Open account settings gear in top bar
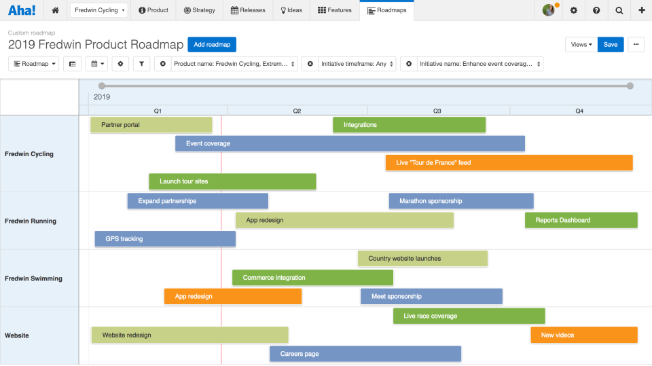This screenshot has height=366, width=652. tap(574, 10)
